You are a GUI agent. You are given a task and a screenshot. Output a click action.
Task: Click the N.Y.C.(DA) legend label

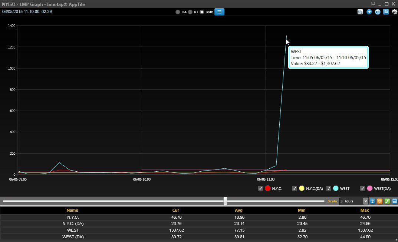click(x=314, y=189)
